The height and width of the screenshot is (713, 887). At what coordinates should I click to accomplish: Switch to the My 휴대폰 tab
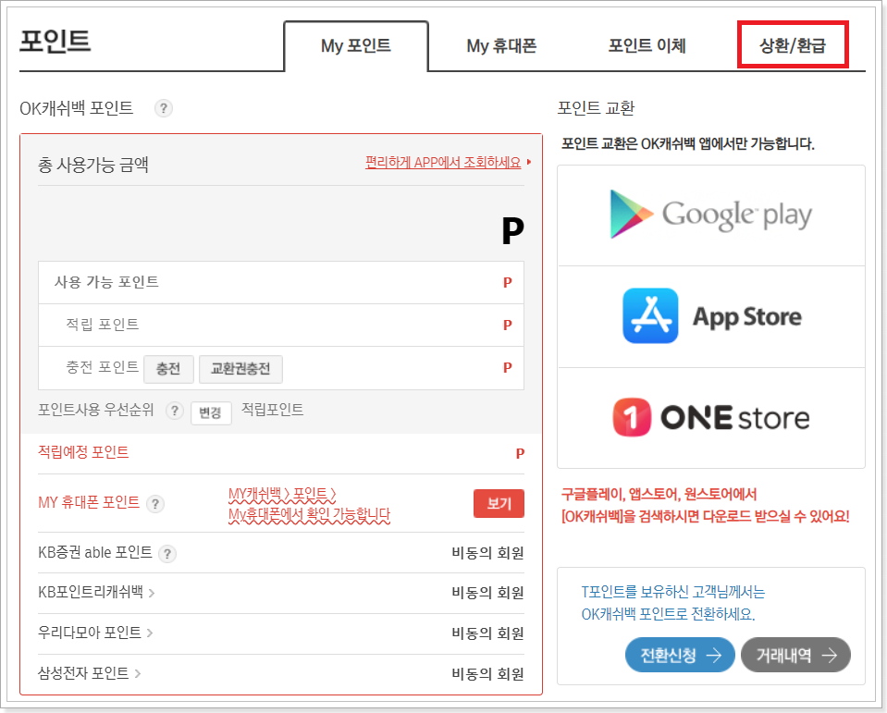click(x=500, y=47)
